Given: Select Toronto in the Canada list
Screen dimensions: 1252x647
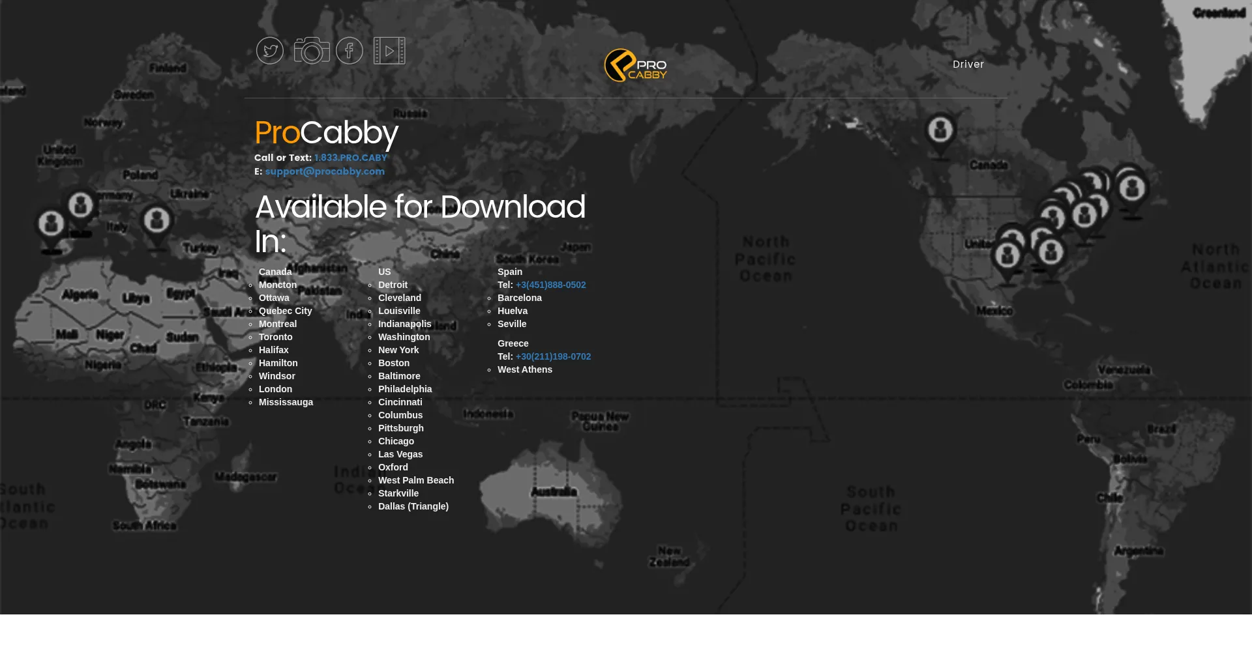Looking at the screenshot, I should (275, 337).
